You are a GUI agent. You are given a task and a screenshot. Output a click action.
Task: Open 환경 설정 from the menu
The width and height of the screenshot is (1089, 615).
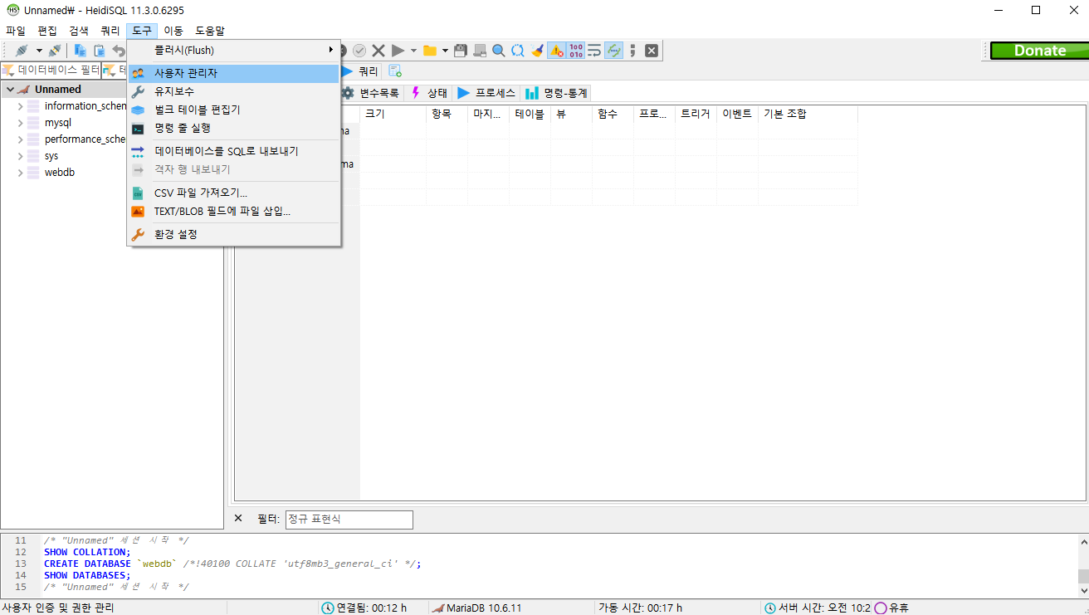pos(233,234)
